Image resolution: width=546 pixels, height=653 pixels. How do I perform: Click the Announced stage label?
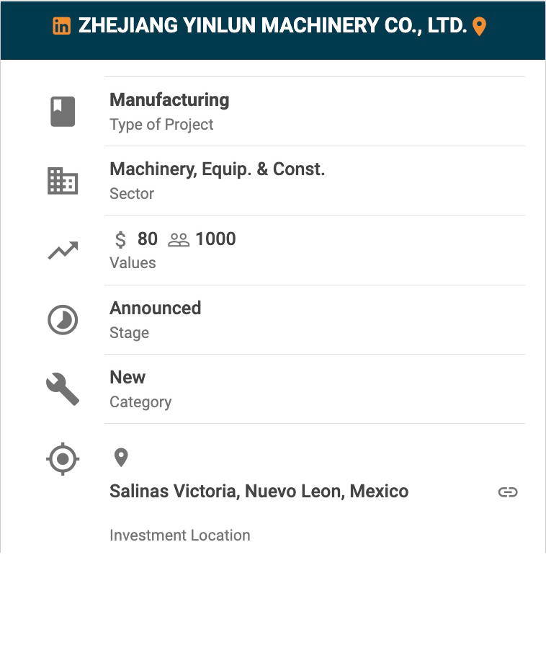coord(155,308)
